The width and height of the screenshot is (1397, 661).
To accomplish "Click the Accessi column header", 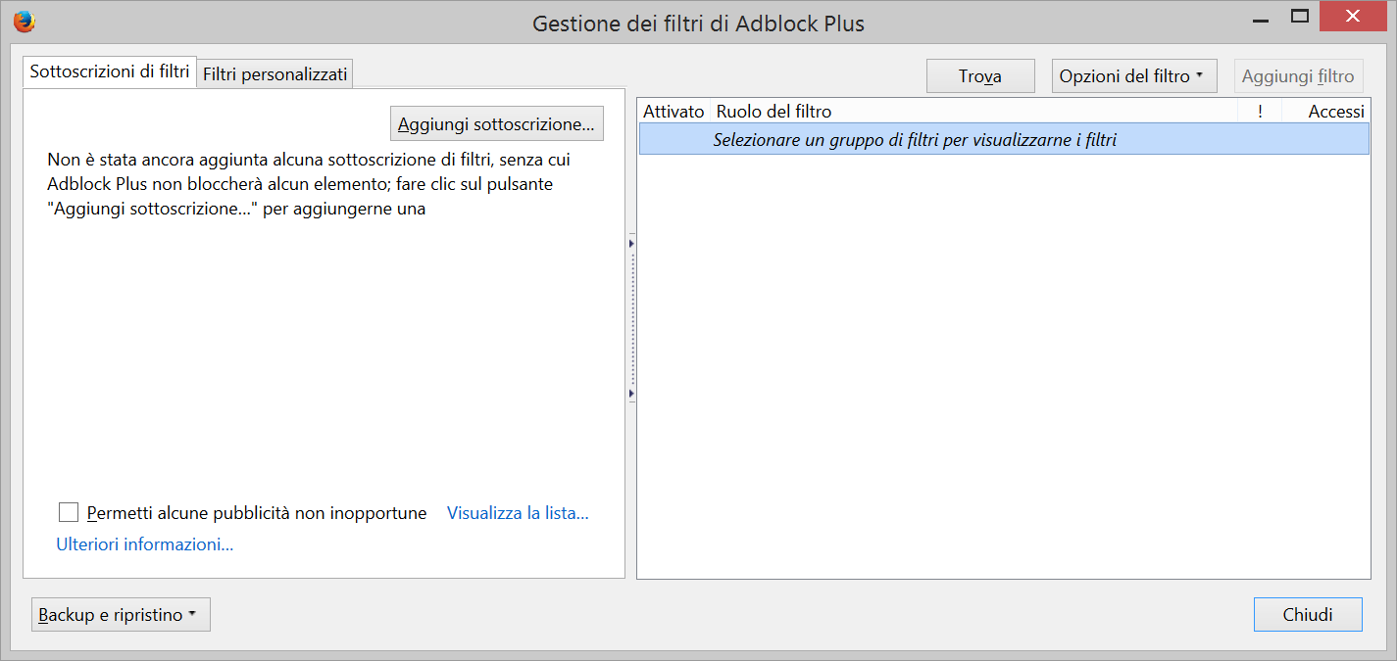I will click(1325, 112).
